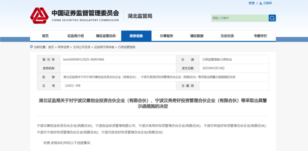Click the 发文日期 table label
Viewport: 308px width, 151px height.
tap(188, 68)
